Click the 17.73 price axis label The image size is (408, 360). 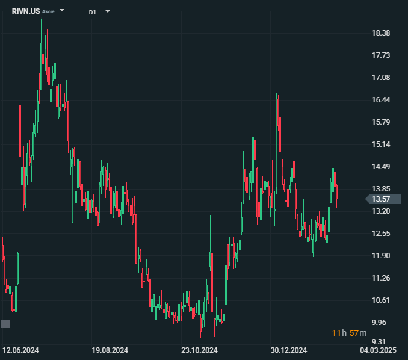(381, 55)
